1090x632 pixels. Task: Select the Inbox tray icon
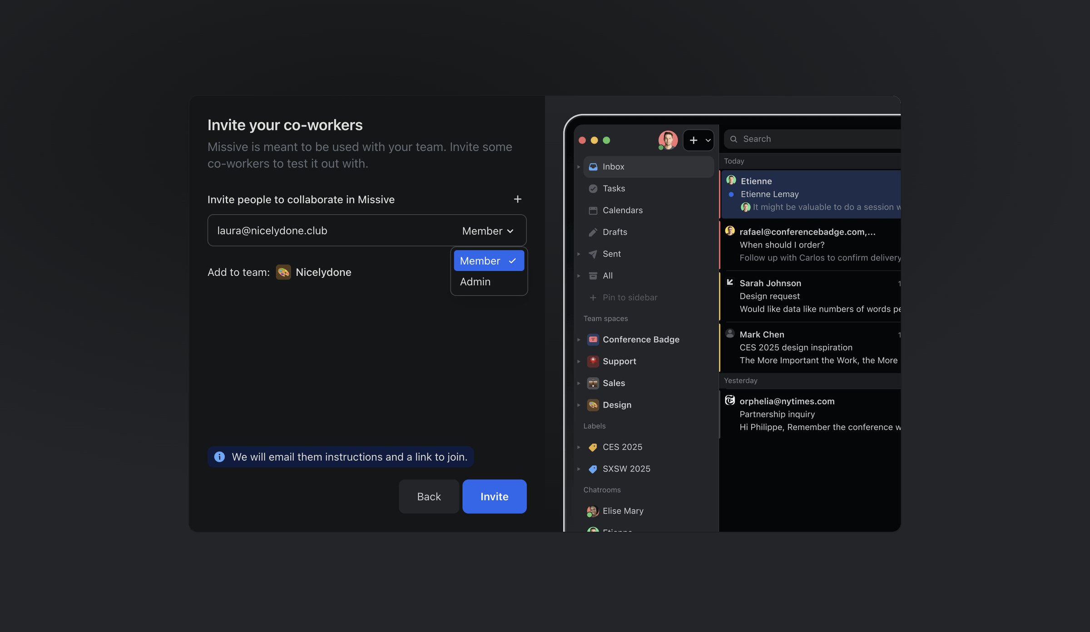593,167
